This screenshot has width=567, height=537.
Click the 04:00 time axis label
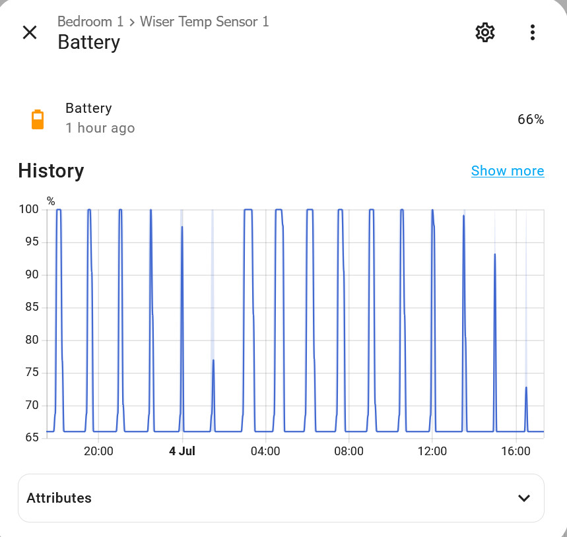point(265,451)
